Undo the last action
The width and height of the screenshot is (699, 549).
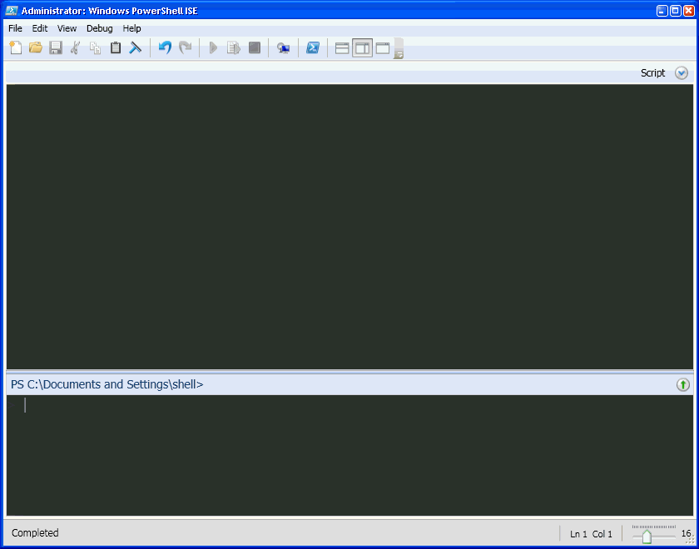[x=165, y=47]
